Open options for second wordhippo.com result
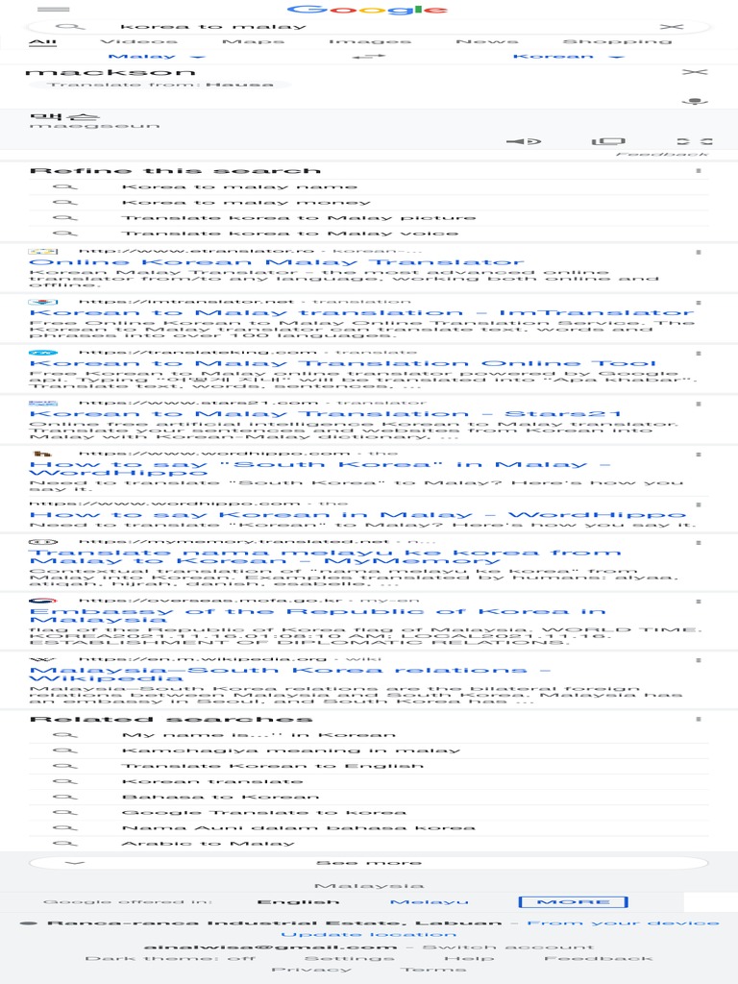 point(699,504)
